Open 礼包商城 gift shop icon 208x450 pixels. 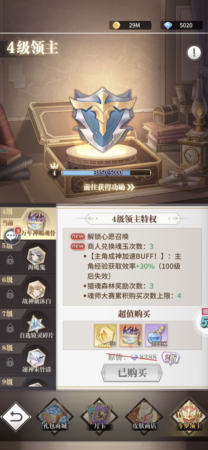55,416
